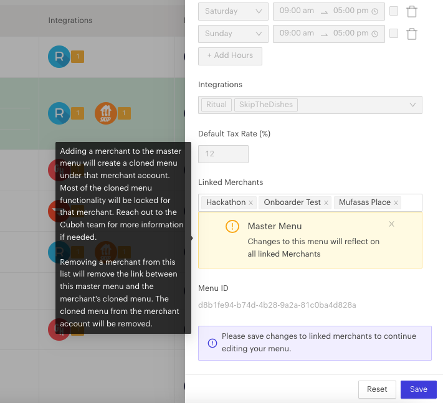443x403 pixels.
Task: Tick the checkbox in the Saturday row
Action: point(394,11)
